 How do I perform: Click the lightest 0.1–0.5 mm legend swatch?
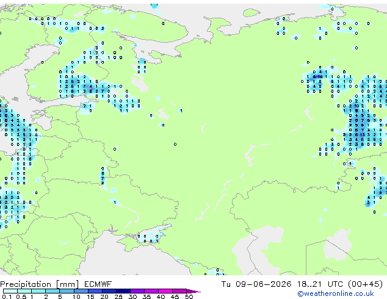(10, 291)
